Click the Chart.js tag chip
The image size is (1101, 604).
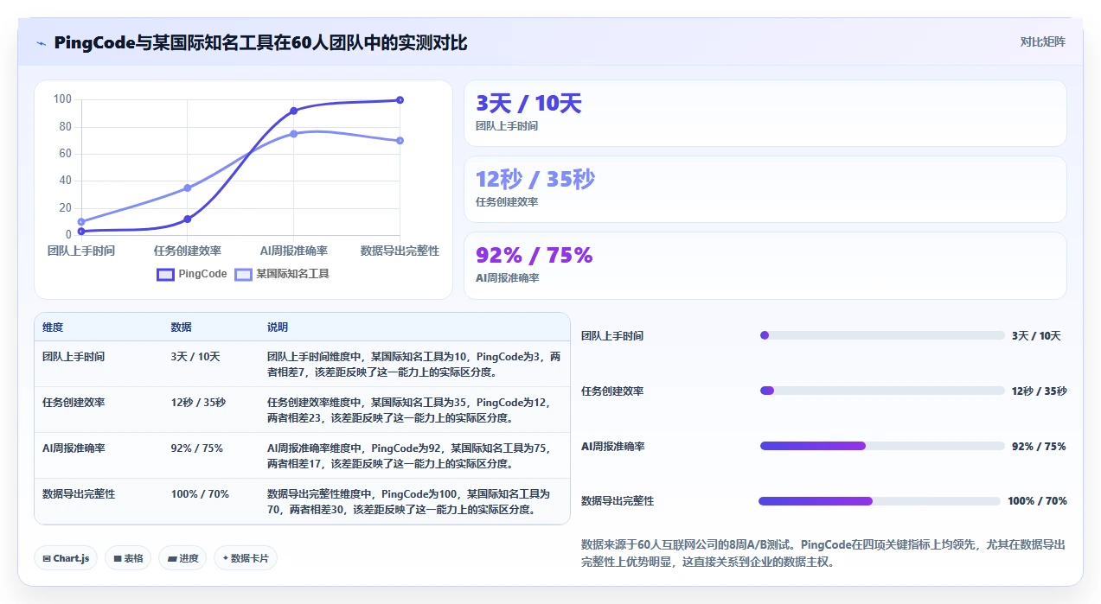[x=67, y=558]
